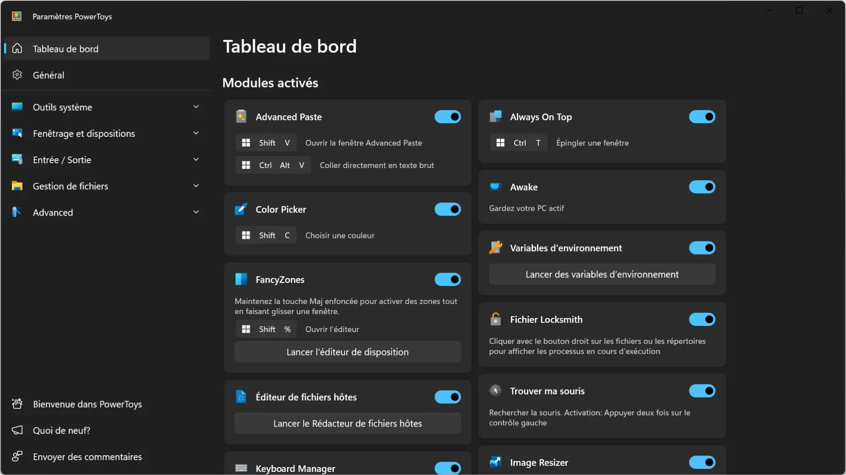This screenshot has height=475, width=846.
Task: Go to the Général settings page
Action: (x=106, y=75)
